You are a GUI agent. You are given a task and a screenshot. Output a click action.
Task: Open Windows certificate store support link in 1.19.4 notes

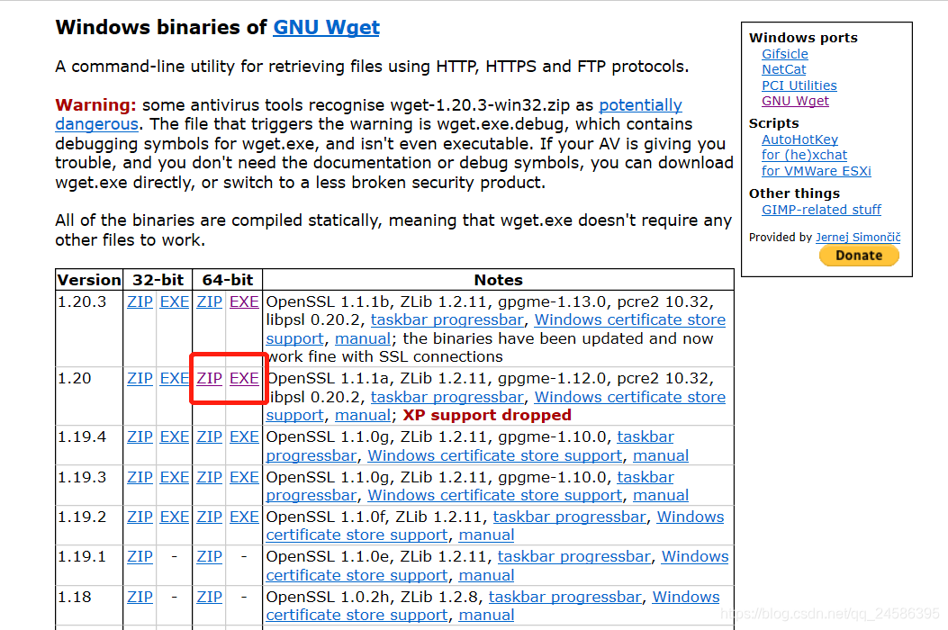(494, 456)
